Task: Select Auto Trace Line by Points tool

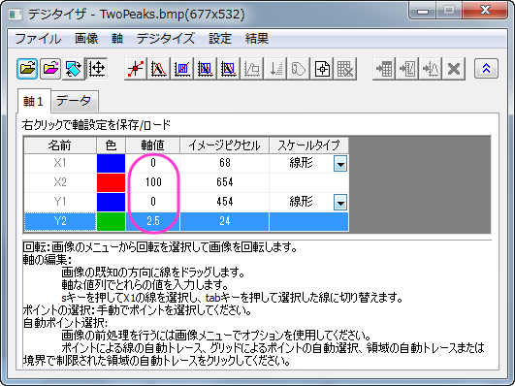Action: [x=159, y=69]
